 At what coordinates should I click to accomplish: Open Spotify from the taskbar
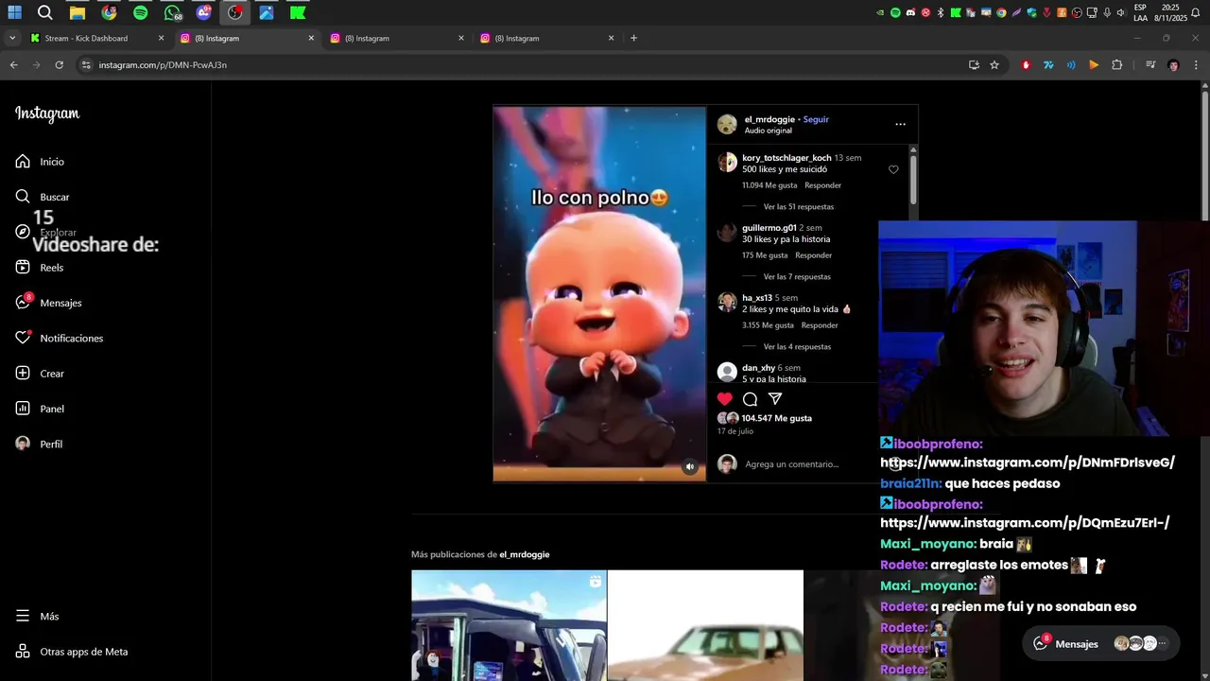point(140,13)
